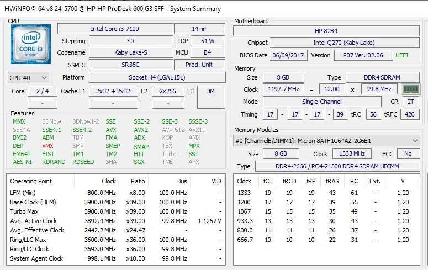This screenshot has width=428, height=270.
Task: Click the tRC value 56
Action: 373,114
